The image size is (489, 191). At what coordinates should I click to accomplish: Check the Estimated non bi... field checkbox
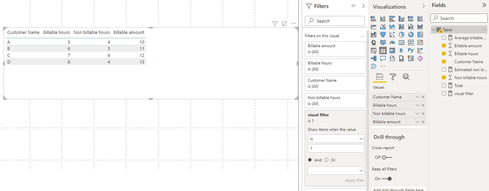pyautogui.click(x=444, y=70)
